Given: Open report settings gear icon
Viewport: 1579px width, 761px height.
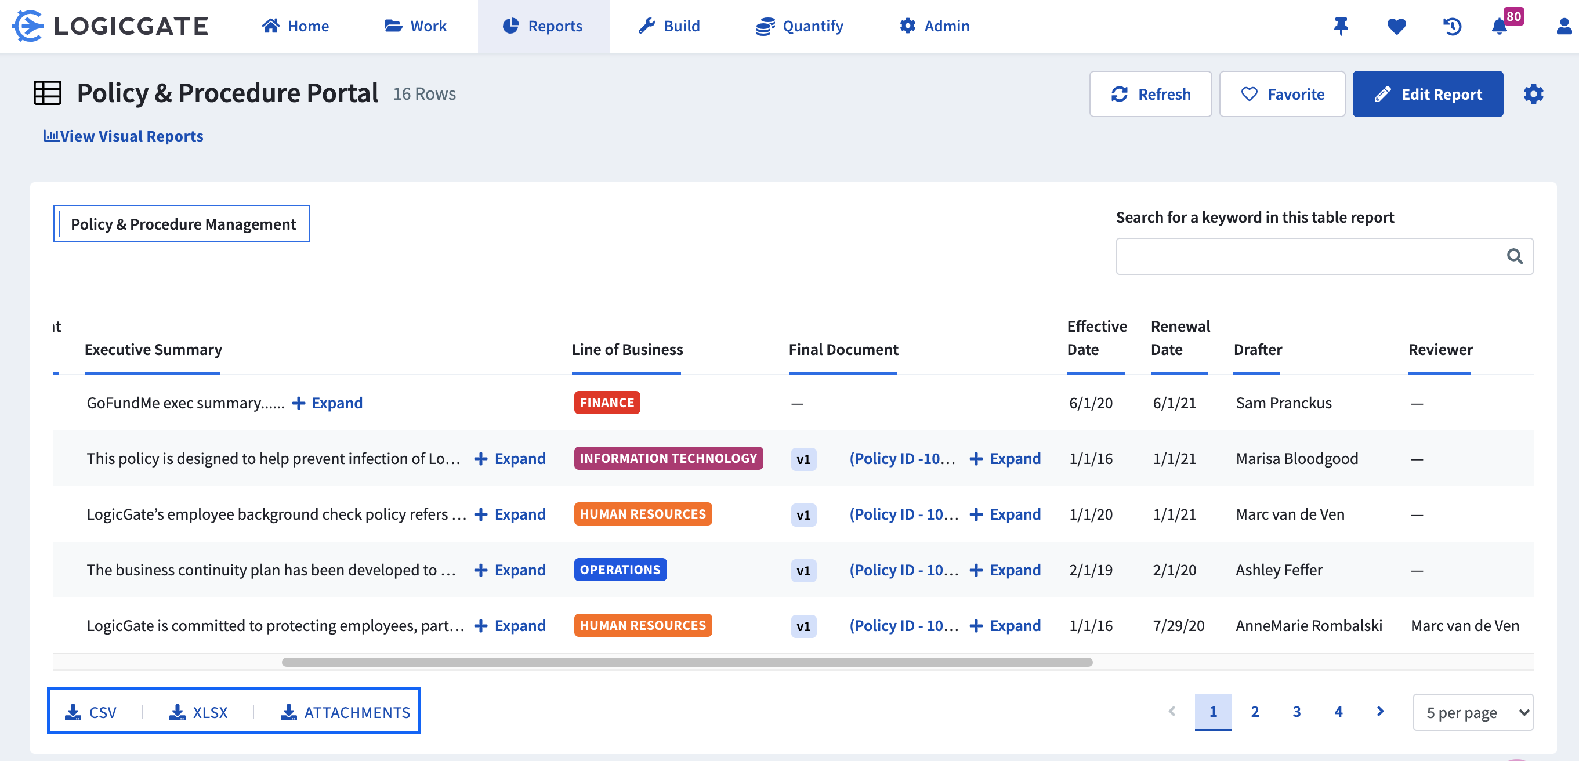Looking at the screenshot, I should (x=1533, y=94).
